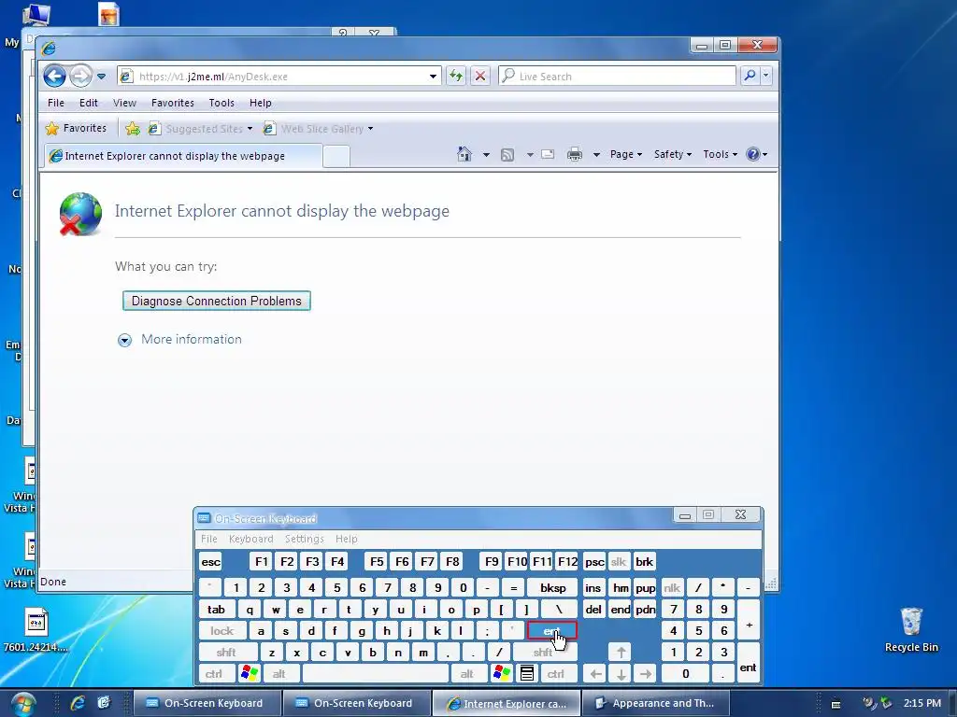Toggle the nlk (num lock) key
Image resolution: width=957 pixels, height=717 pixels.
click(x=672, y=588)
